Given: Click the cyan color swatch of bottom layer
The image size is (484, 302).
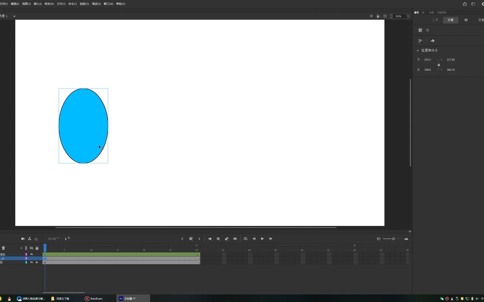Looking at the screenshot, I should (26, 262).
